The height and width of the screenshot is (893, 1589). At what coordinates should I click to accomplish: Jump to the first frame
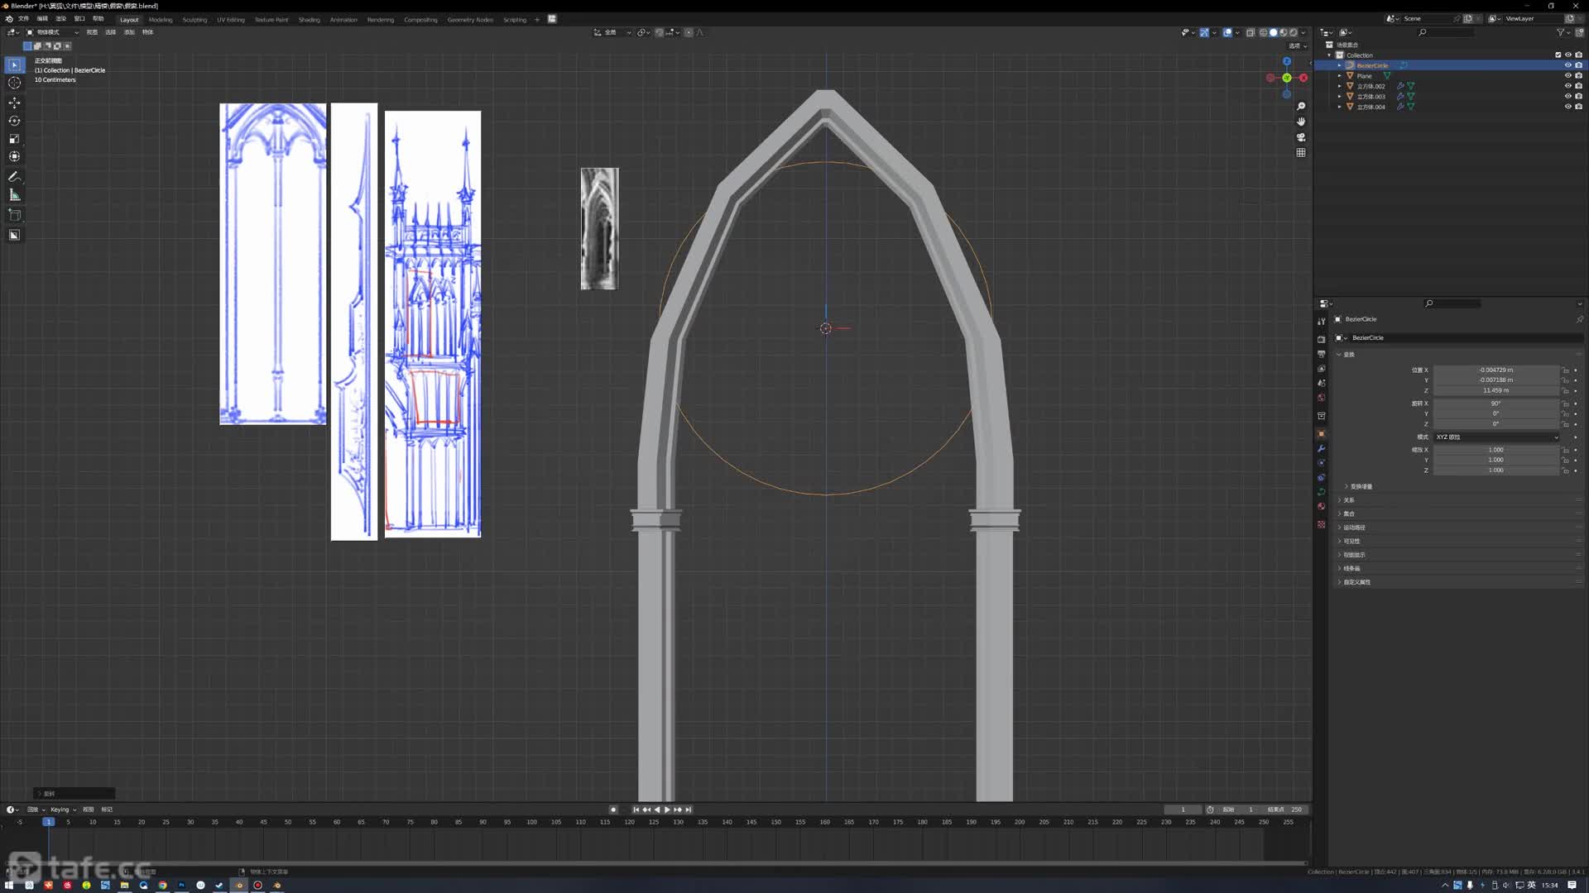(636, 809)
